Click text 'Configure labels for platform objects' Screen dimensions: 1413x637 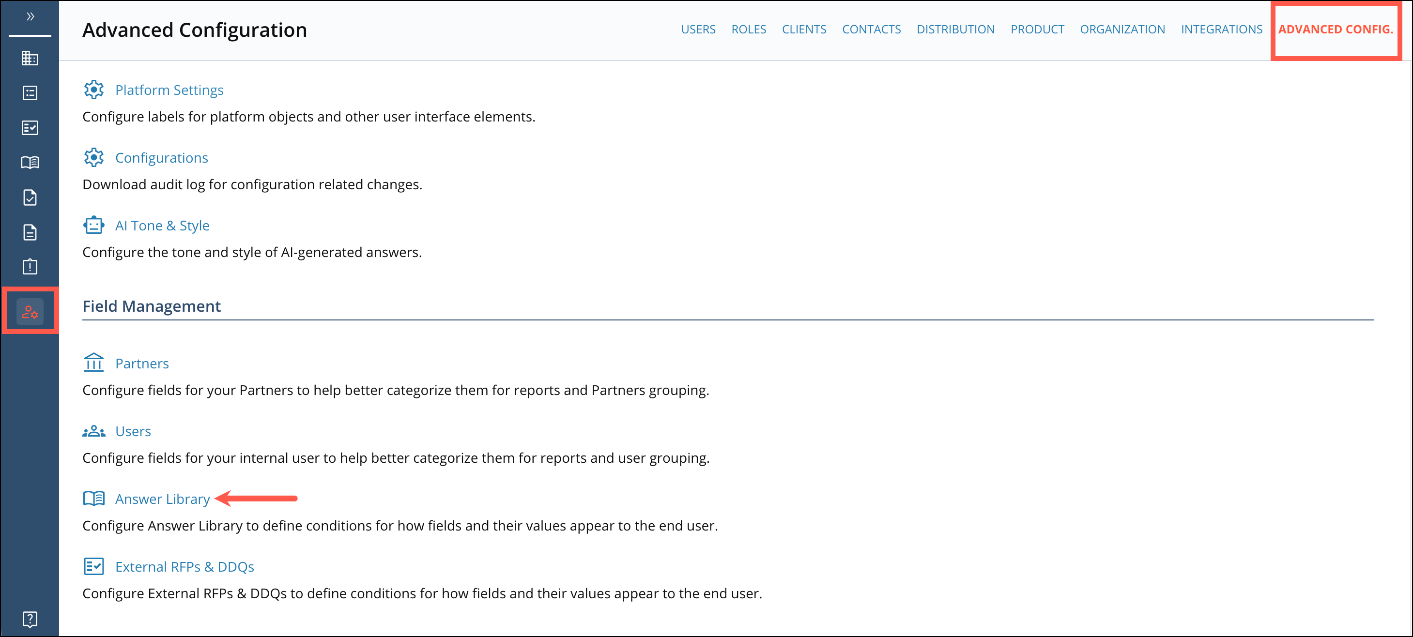[x=198, y=117]
